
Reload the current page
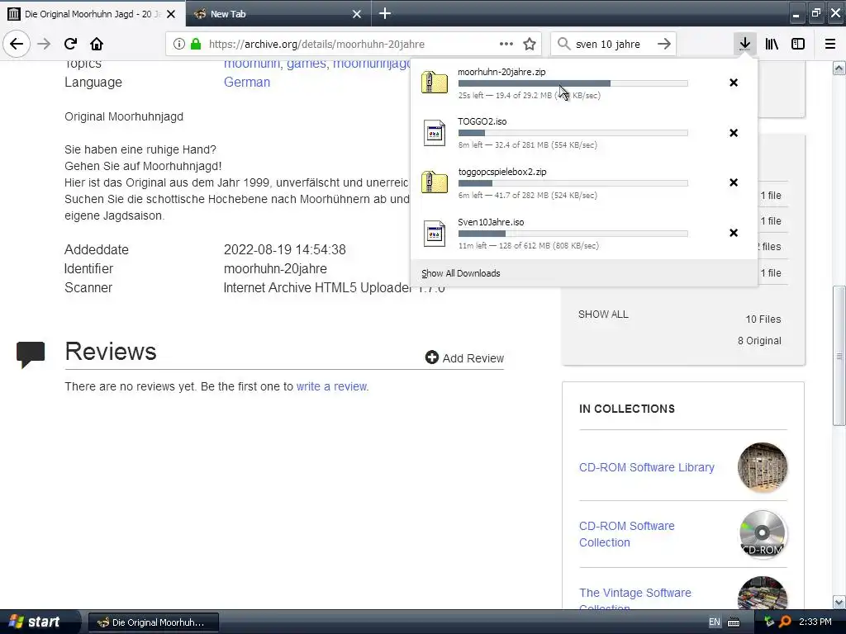tap(70, 44)
